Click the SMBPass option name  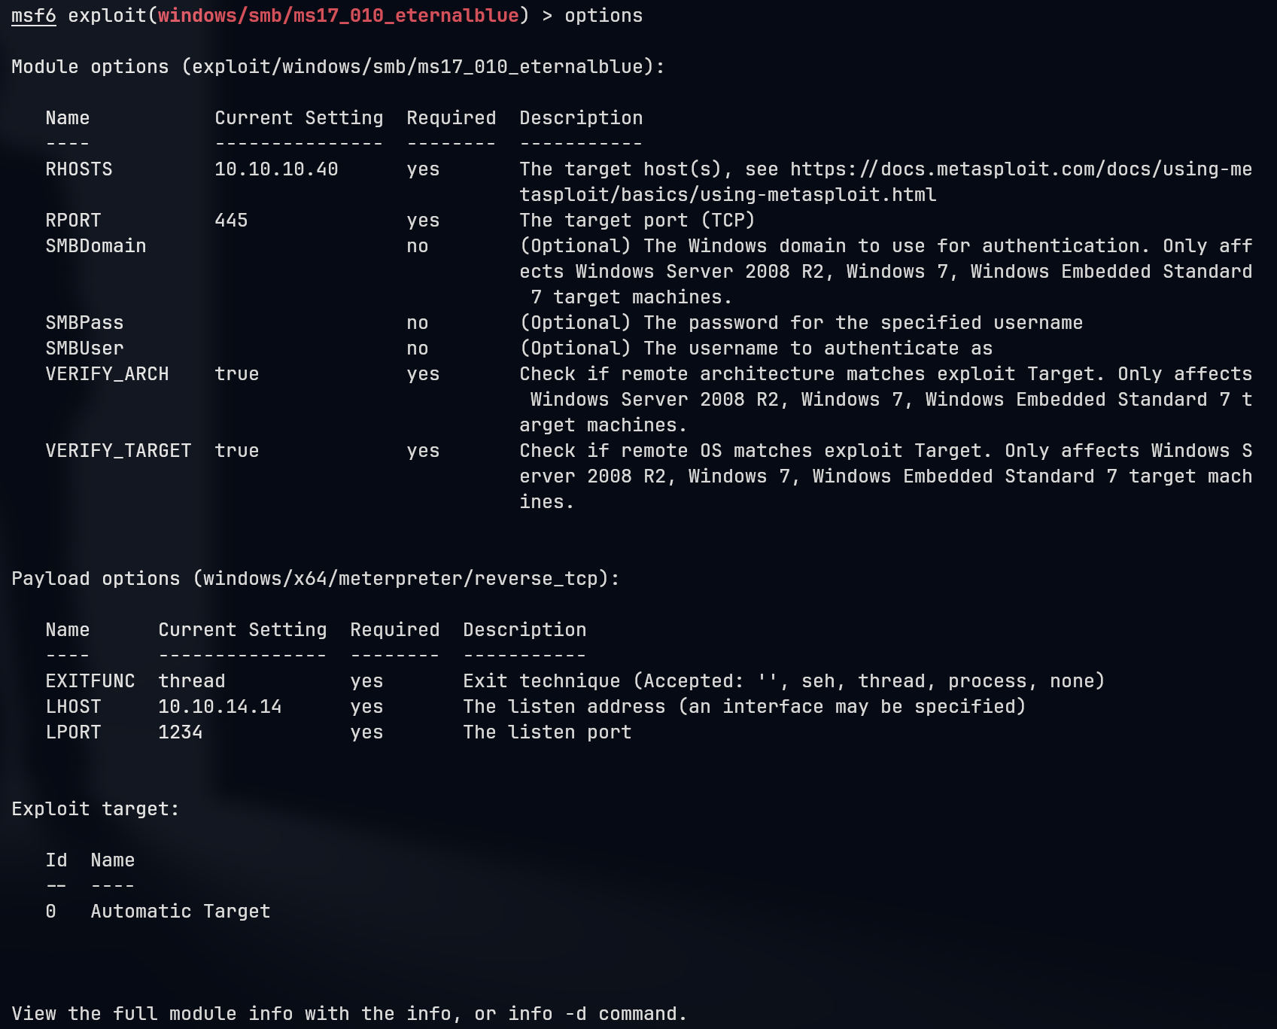[84, 323]
